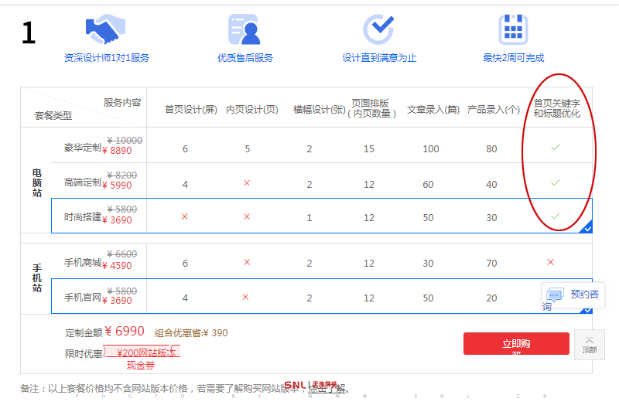
Task: Click the 手机站 category label
Action: (36, 278)
